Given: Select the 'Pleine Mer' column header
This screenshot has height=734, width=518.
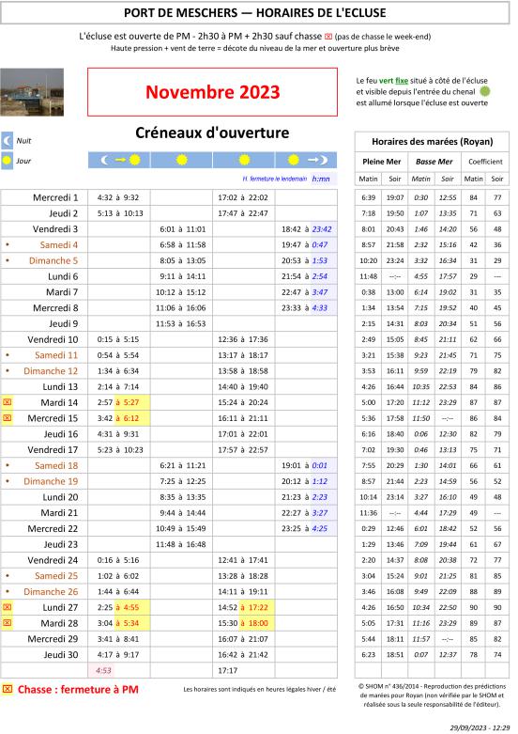Looking at the screenshot, I should click(x=382, y=162).
